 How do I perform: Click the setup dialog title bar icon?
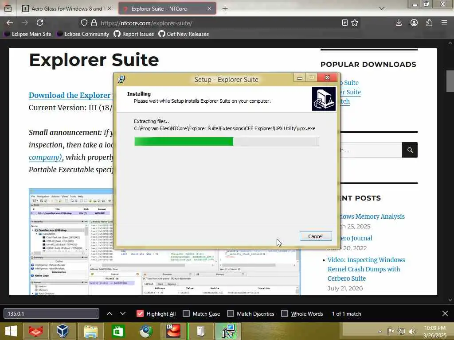(x=121, y=79)
